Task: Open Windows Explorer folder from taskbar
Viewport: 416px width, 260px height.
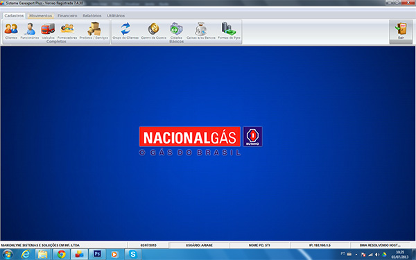Action: [43, 254]
